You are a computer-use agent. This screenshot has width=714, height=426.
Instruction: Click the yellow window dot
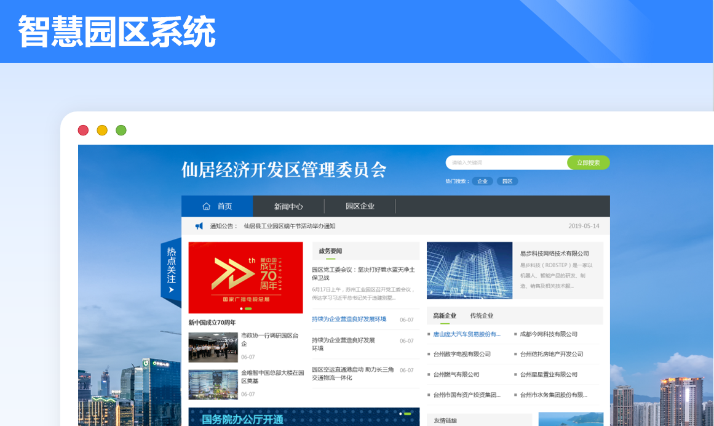102,131
